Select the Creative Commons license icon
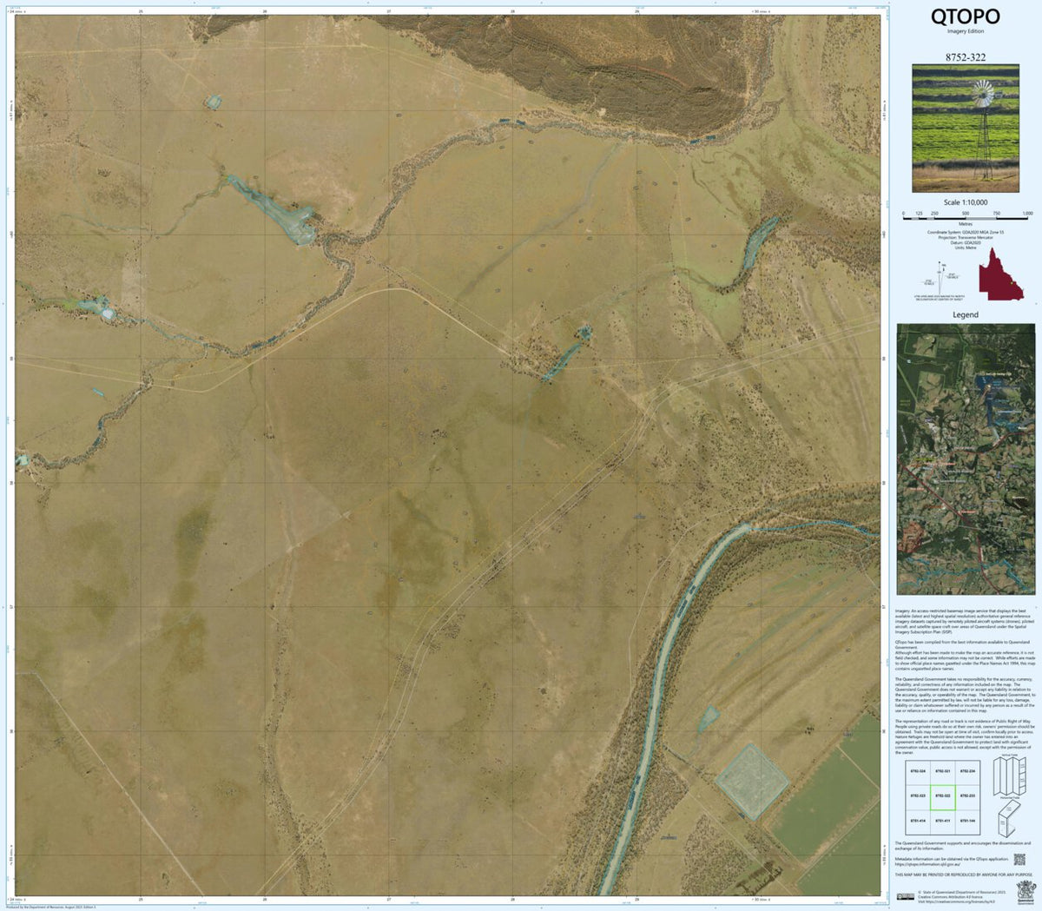The image size is (1042, 911). coord(907,896)
